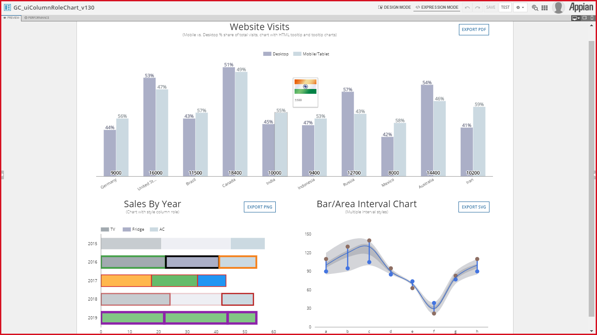
Task: Click the interface object icon beside title
Action: tap(7, 7)
